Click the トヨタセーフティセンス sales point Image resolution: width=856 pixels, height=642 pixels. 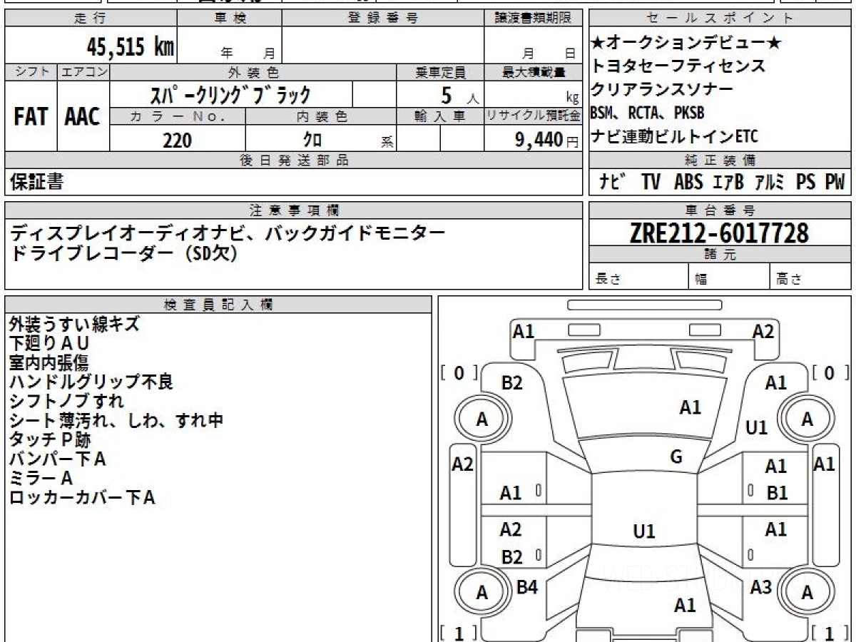click(x=678, y=66)
